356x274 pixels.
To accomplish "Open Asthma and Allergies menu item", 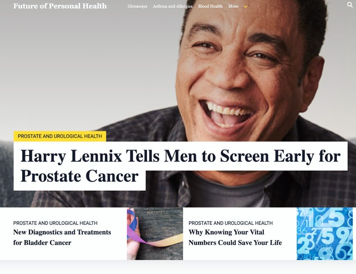I will [x=172, y=7].
